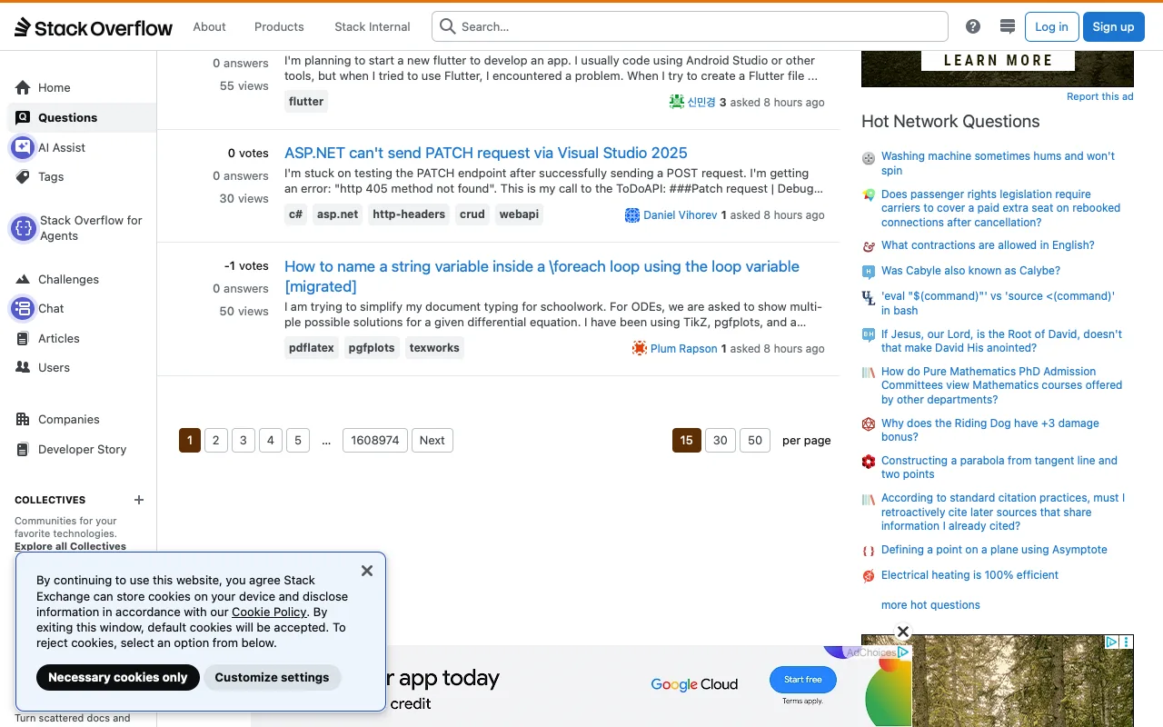Click the flutter tag
This screenshot has width=1163, height=727.
click(x=306, y=101)
